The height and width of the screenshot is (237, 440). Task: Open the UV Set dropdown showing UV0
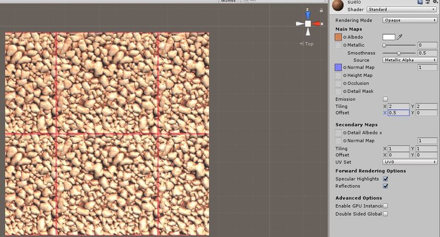(410, 162)
